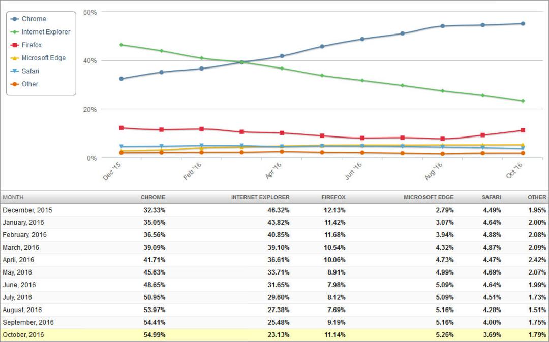
Task: Sort by the CHROME column header
Action: tap(153, 197)
